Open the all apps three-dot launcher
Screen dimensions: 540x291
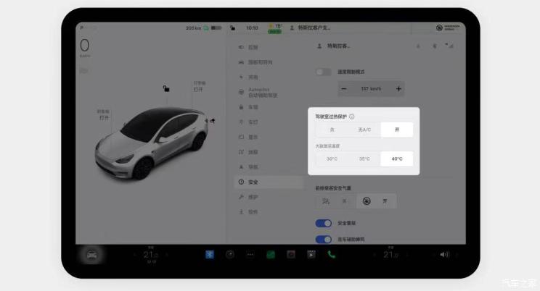click(x=250, y=255)
